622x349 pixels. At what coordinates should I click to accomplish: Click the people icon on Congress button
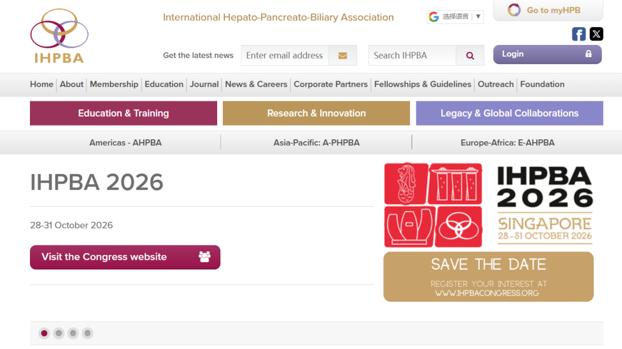(x=204, y=257)
